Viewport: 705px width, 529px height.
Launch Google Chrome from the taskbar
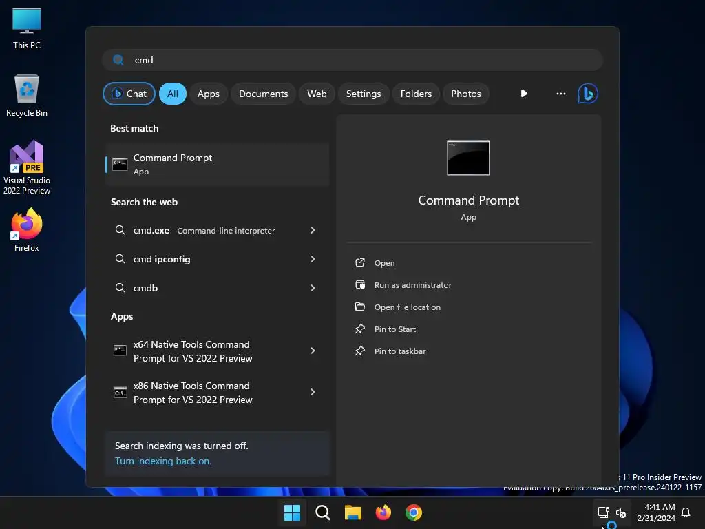(414, 512)
